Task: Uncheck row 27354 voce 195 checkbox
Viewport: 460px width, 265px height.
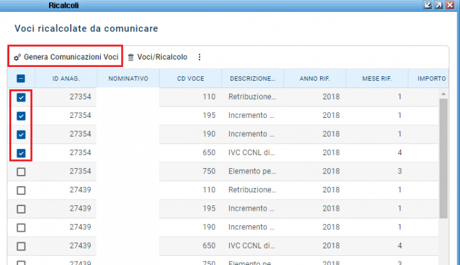Action: coord(21,116)
